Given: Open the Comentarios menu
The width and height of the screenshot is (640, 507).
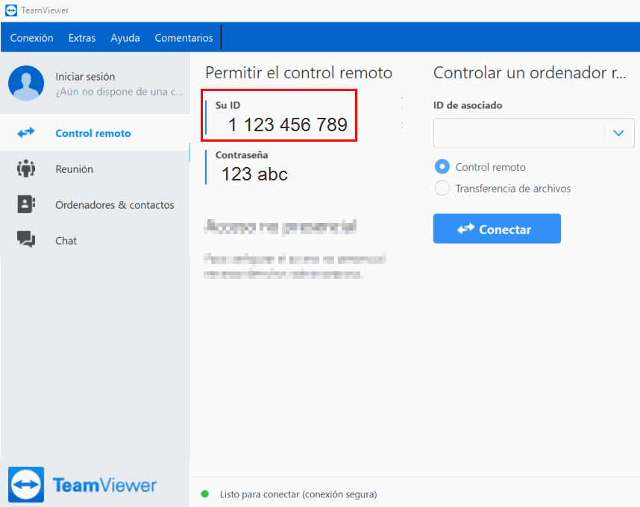Looking at the screenshot, I should coord(183,38).
